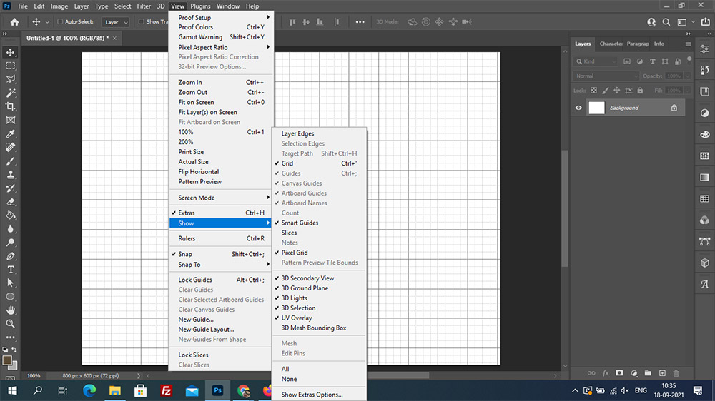
Task: Open the Opacity value dropdown
Action: [x=688, y=76]
